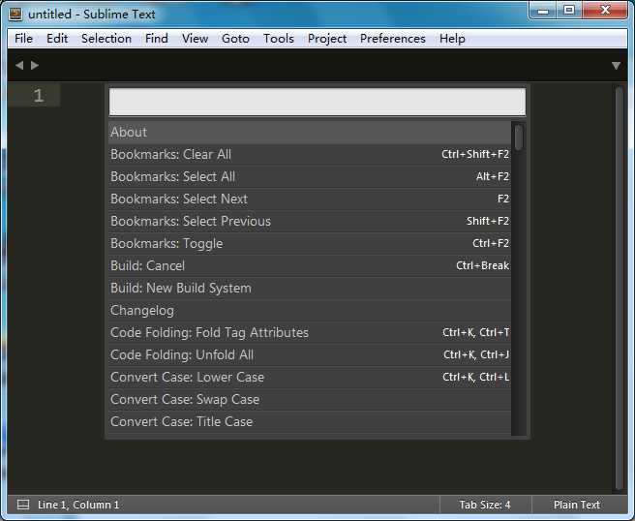Click the editor vertical scrollbar
Viewport: 635px width, 521px height.
pyautogui.click(x=619, y=289)
